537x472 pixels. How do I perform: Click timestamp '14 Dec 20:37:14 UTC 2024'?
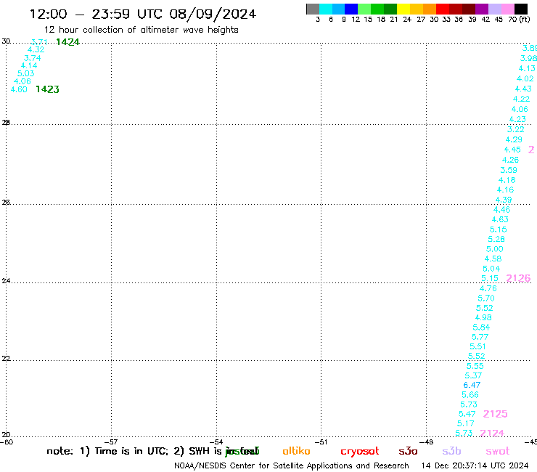click(x=475, y=465)
